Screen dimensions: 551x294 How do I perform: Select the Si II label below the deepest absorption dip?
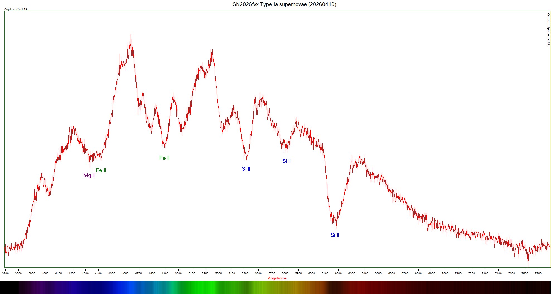335,235
